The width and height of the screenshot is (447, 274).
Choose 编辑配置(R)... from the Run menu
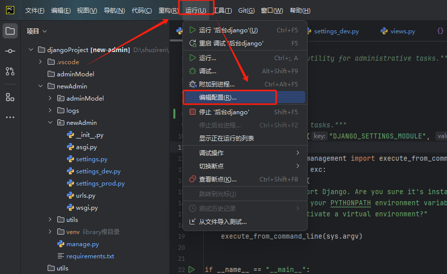(217, 98)
